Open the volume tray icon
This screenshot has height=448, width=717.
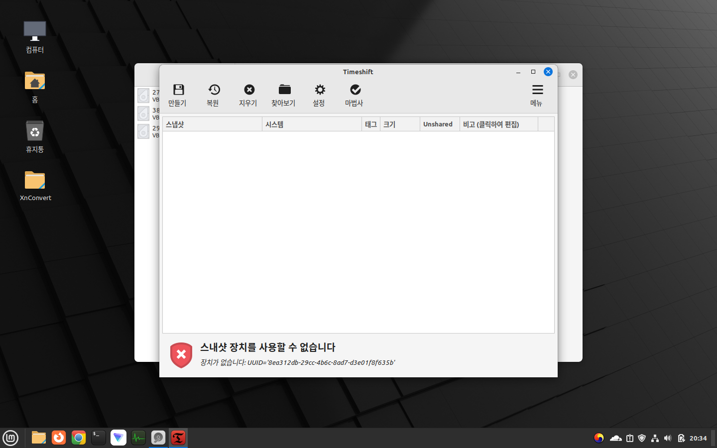(668, 438)
